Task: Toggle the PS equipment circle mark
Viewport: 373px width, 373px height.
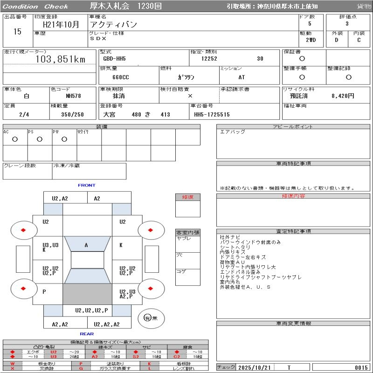Action: pyautogui.click(x=40, y=139)
